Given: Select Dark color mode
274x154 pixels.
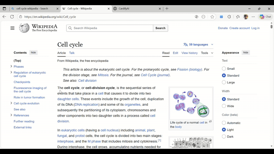Looking at the screenshot, I should [x=224, y=137].
